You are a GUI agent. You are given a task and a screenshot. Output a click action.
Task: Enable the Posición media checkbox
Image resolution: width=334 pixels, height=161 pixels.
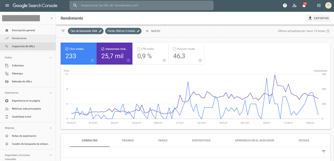[174, 49]
